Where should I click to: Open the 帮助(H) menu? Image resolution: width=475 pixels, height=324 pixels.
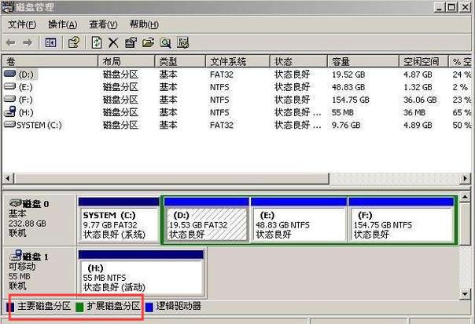[144, 24]
